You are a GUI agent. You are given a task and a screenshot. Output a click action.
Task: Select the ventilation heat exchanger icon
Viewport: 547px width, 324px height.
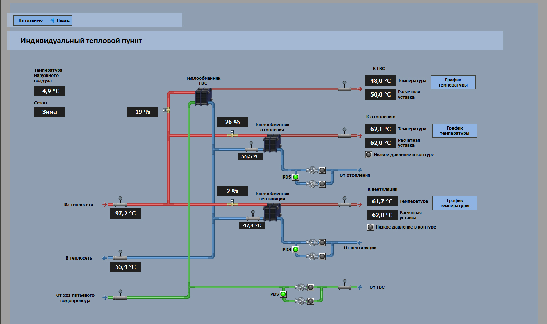(x=272, y=212)
